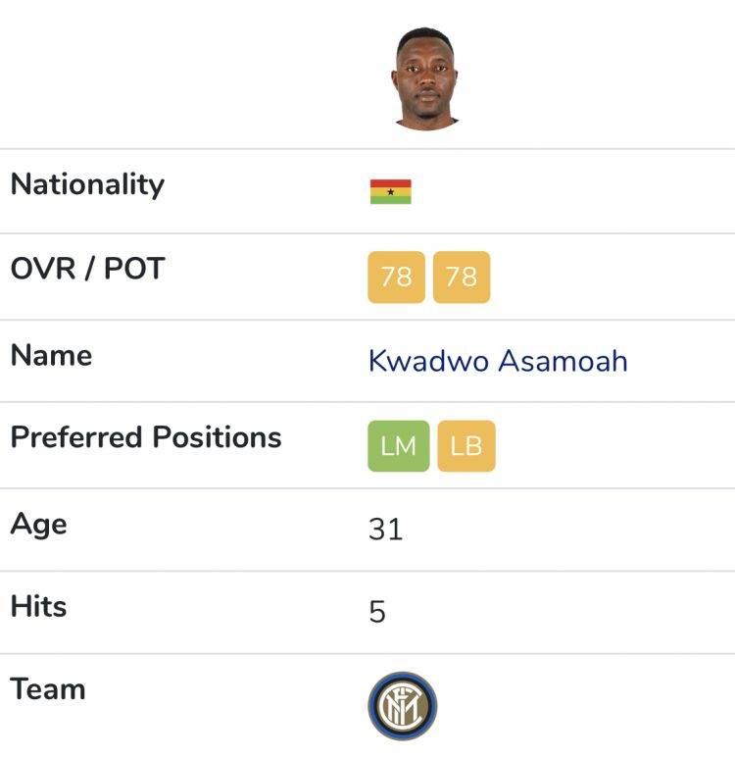Screen dimensions: 735x758
Task: Open the Kwadwo first-name part of the link
Action: (x=428, y=361)
